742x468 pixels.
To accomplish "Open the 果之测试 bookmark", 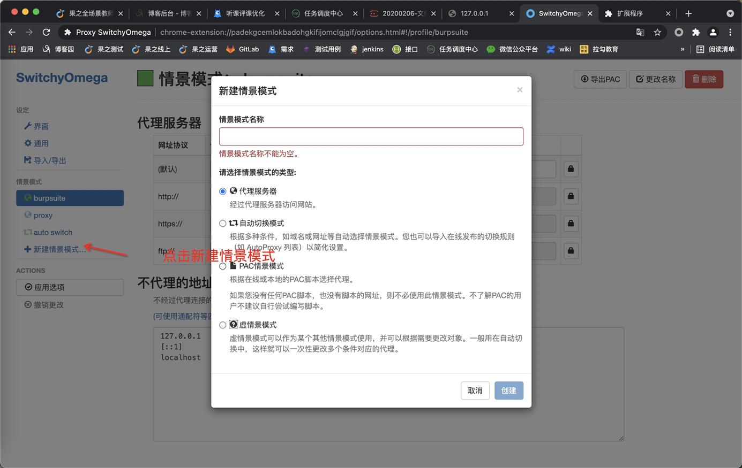I will pyautogui.click(x=104, y=49).
